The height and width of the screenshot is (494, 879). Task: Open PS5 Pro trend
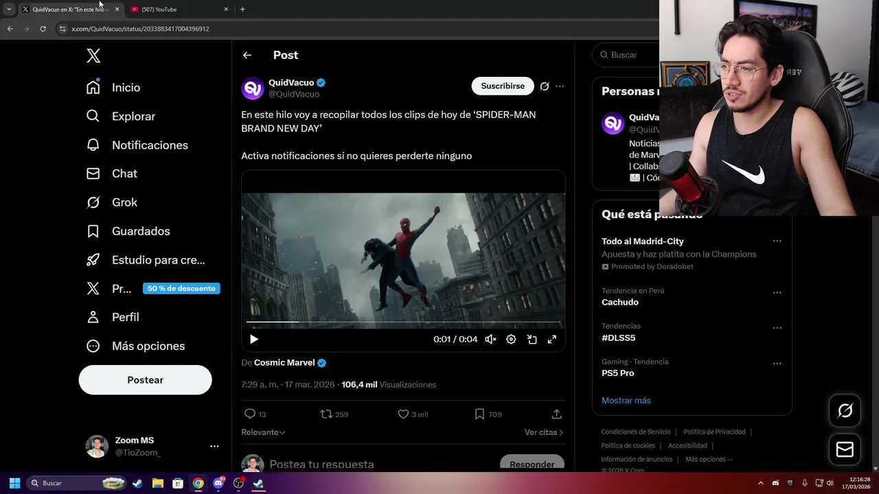pos(618,373)
